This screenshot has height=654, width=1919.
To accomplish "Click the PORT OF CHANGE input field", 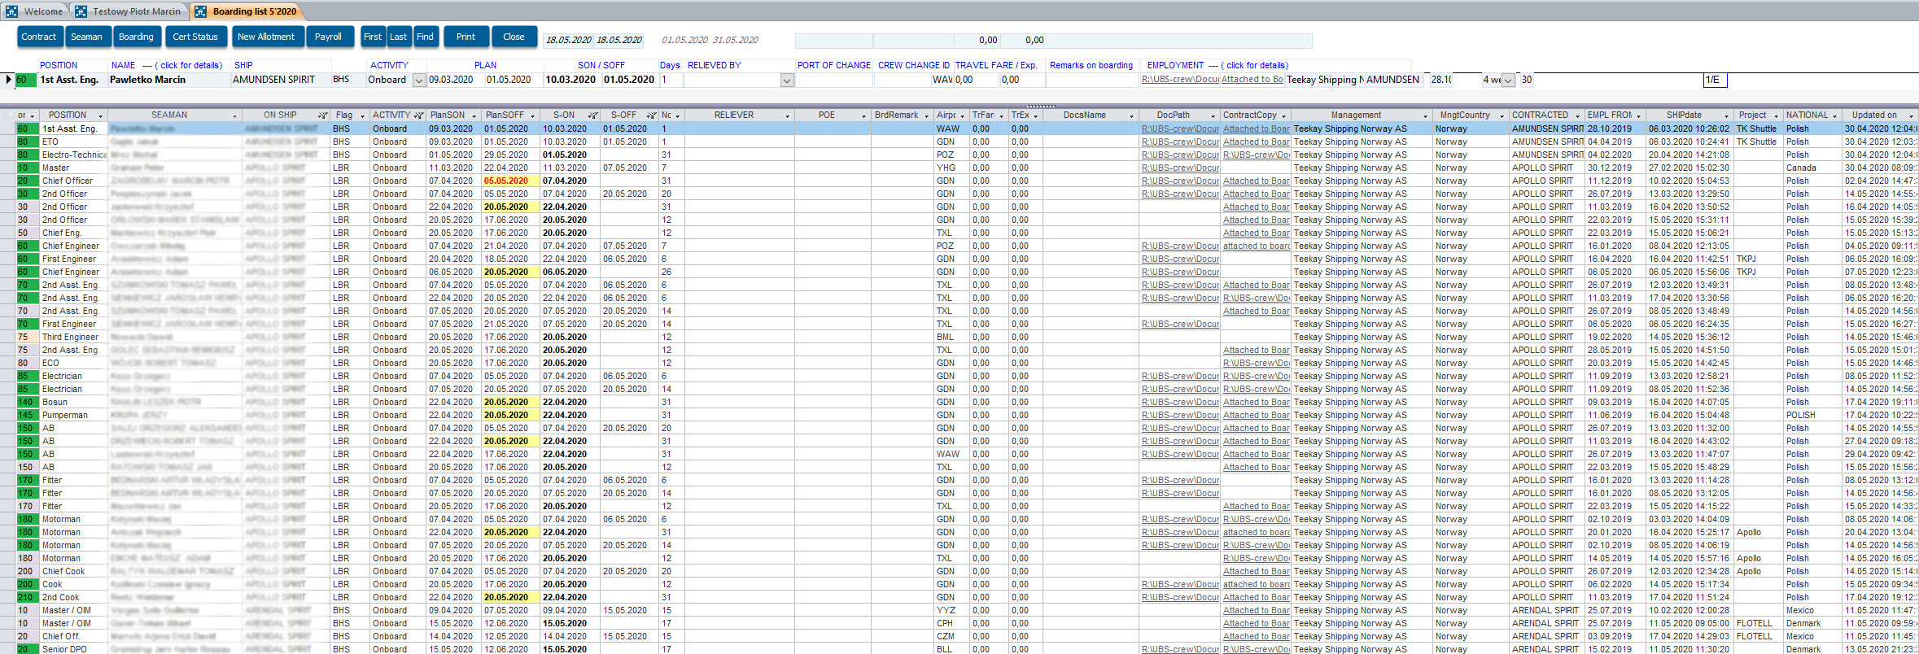I will (834, 80).
